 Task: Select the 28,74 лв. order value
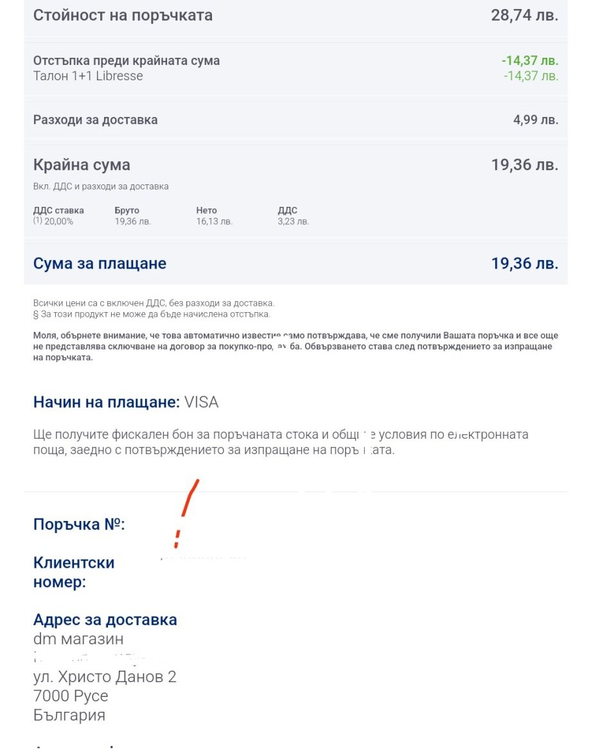tap(524, 15)
